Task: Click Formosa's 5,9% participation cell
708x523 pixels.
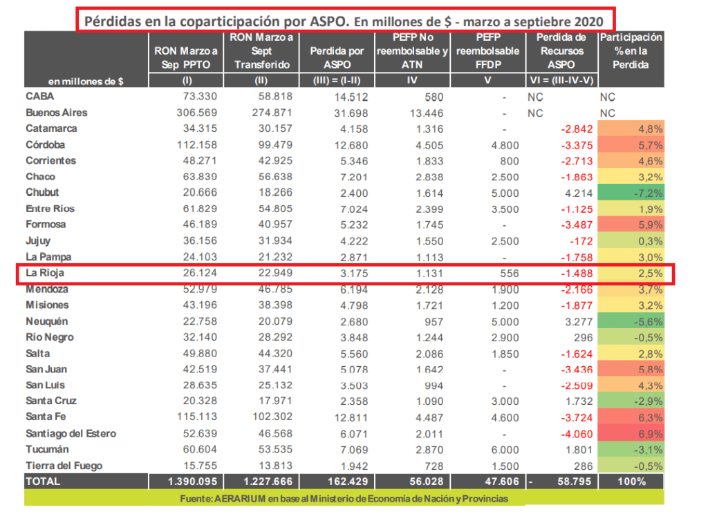Action: 631,225
